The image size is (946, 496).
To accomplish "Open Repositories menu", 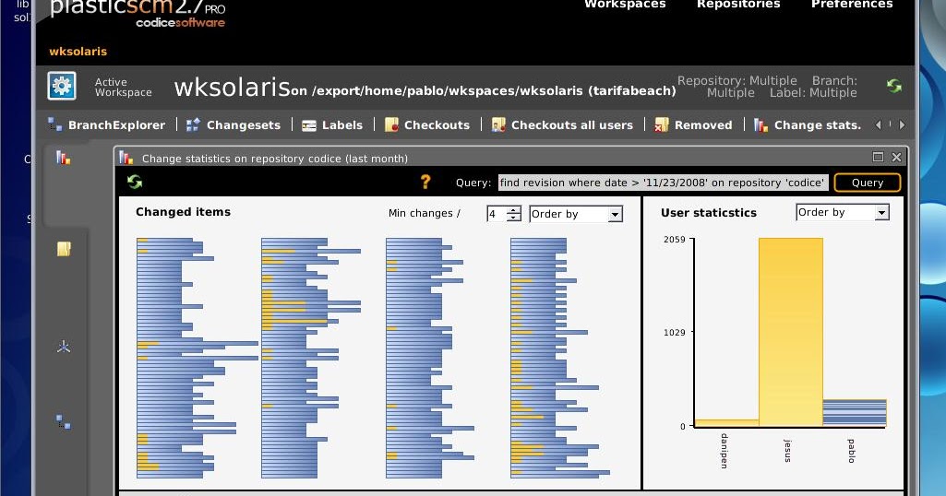I will click(x=738, y=5).
